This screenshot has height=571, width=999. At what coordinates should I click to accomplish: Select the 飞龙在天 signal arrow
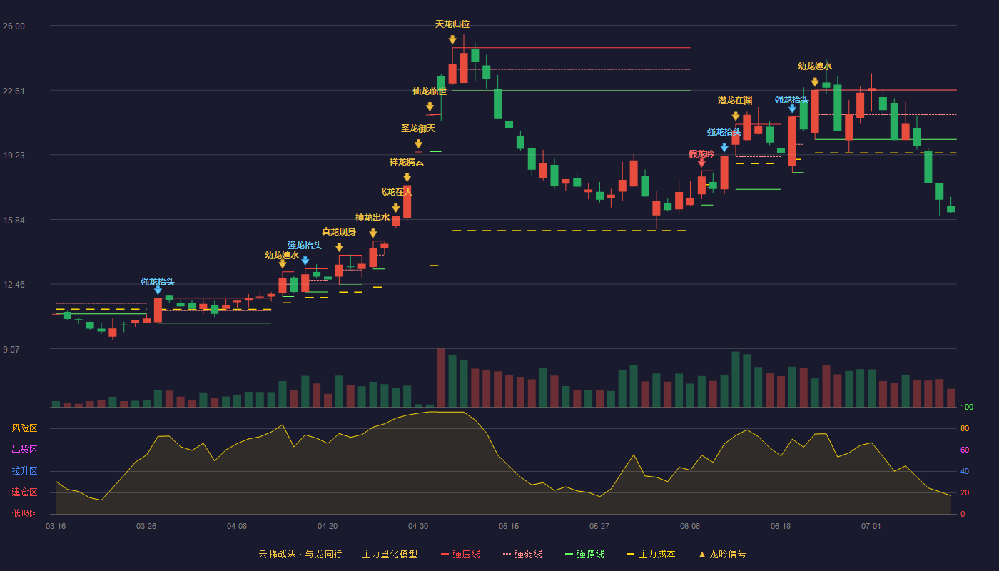point(395,208)
